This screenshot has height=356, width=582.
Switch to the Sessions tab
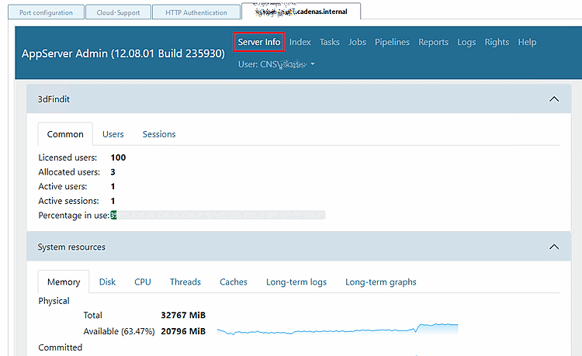(159, 134)
